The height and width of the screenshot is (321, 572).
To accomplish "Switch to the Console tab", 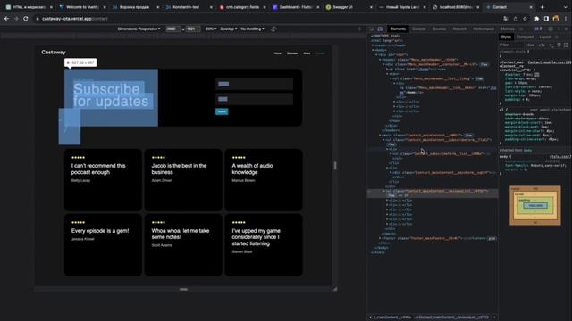I will 419,29.
